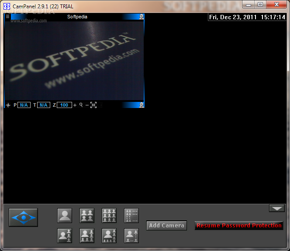The width and height of the screenshot is (290, 251).
Task: Click the Softpedia camera title
Action: pyautogui.click(x=77, y=17)
